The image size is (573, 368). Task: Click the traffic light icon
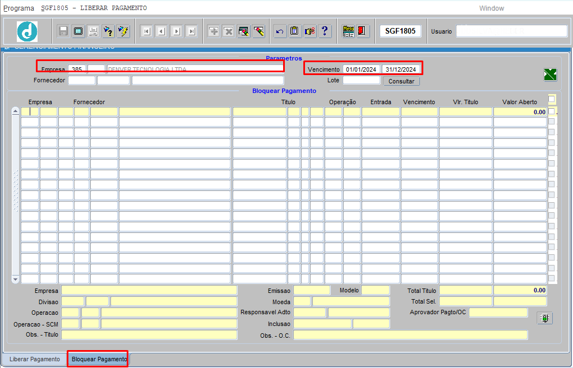coord(544,318)
